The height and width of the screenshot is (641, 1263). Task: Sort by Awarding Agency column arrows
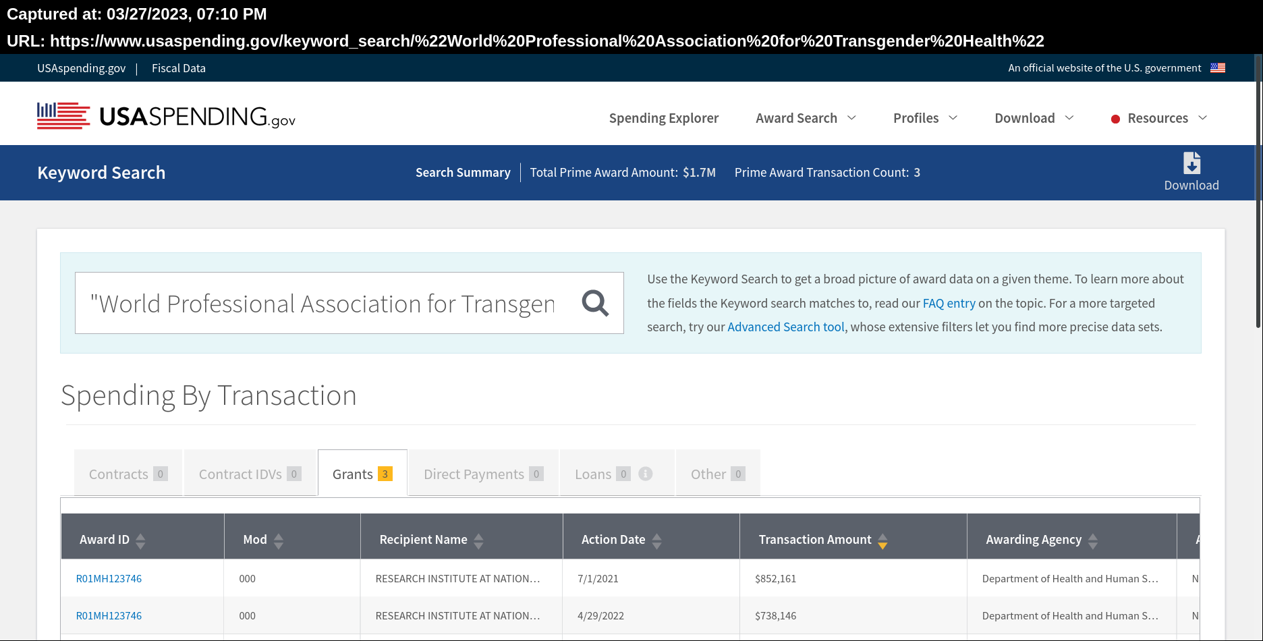point(1093,540)
